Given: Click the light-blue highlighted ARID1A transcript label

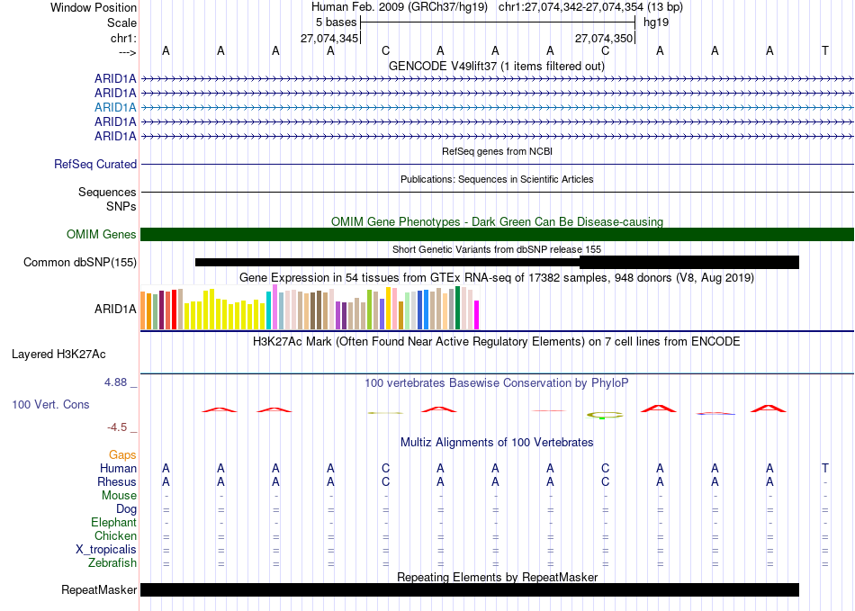Looking at the screenshot, I should pos(115,106).
